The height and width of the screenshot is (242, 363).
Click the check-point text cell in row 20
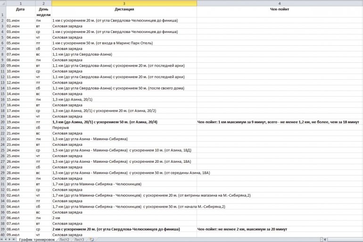point(278,122)
